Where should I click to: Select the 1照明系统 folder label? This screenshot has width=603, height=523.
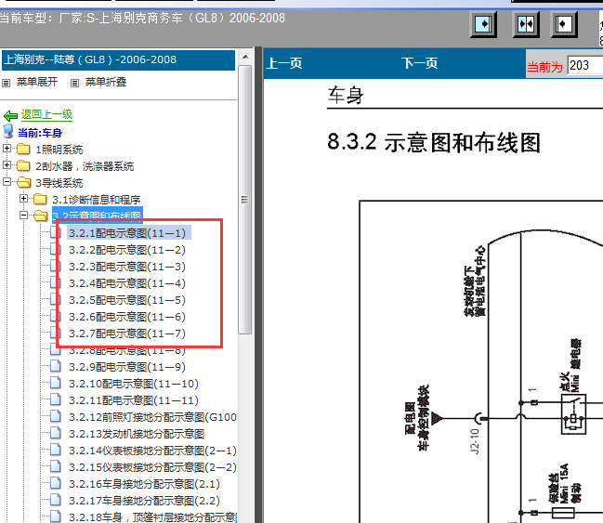[59, 150]
